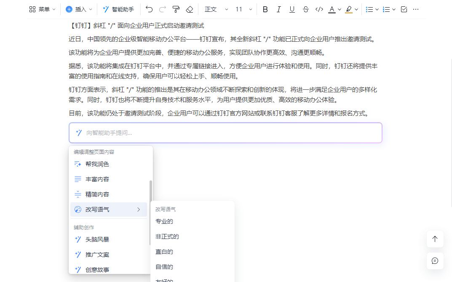
Task: Insert a checkbox to-do list
Action: pos(404,9)
